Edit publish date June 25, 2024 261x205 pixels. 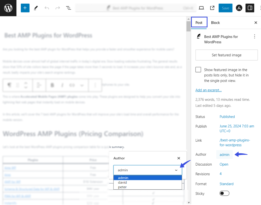click(237, 129)
